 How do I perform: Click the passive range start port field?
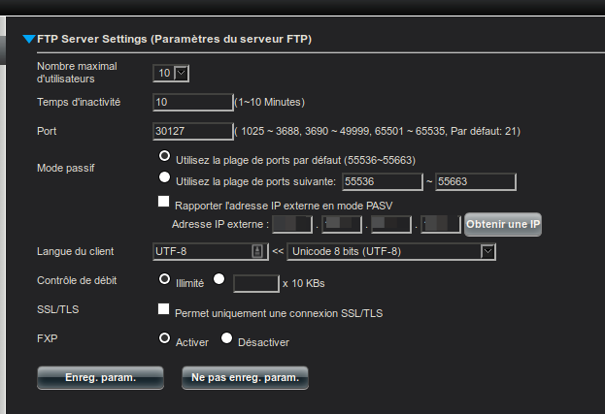(382, 180)
